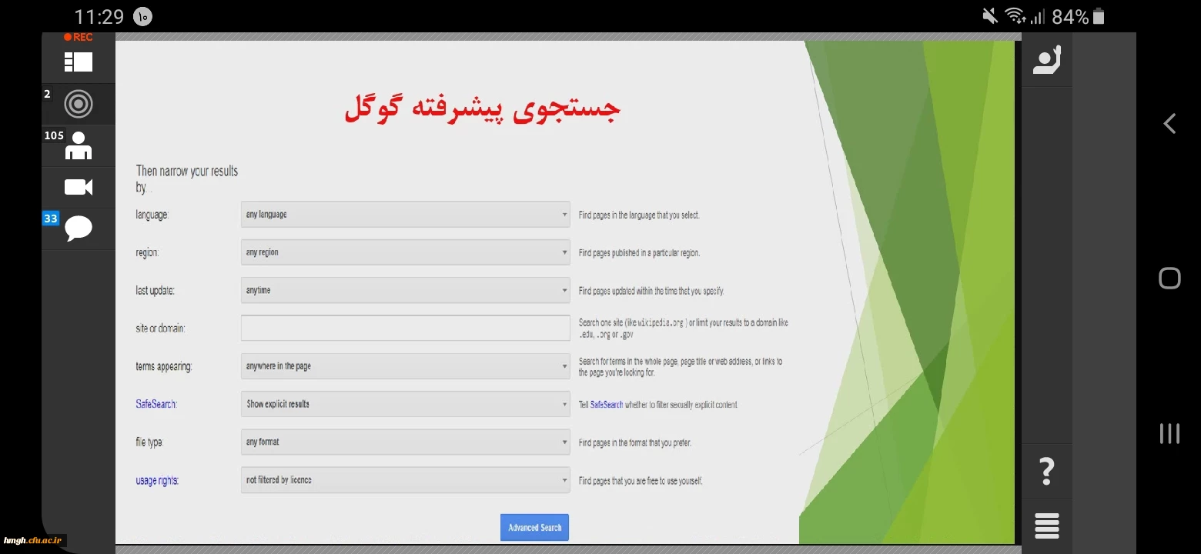Open the 'anytime' last update dropdown
This screenshot has width=1201, height=554.
405,290
